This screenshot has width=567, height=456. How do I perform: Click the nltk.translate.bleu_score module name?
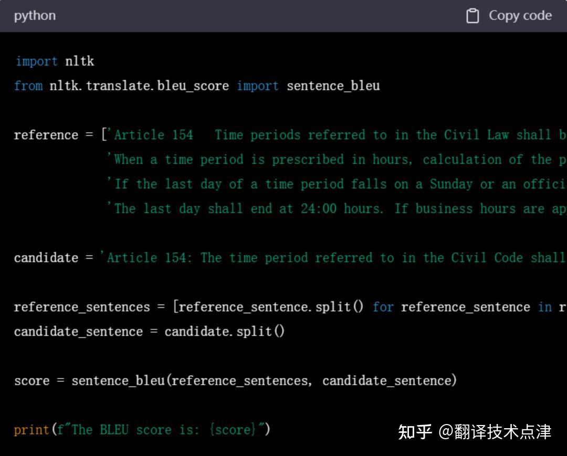pos(139,86)
